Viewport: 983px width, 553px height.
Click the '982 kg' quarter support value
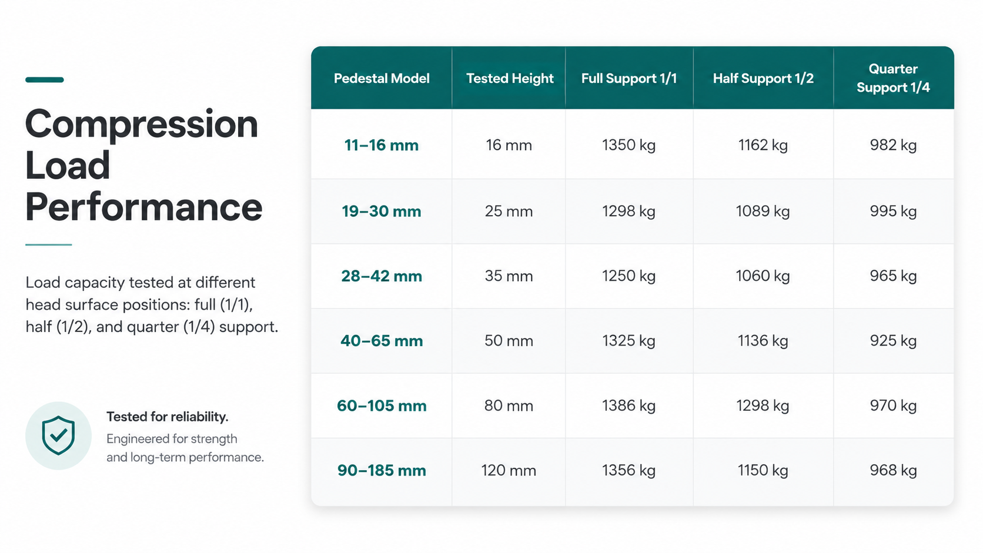click(x=893, y=145)
